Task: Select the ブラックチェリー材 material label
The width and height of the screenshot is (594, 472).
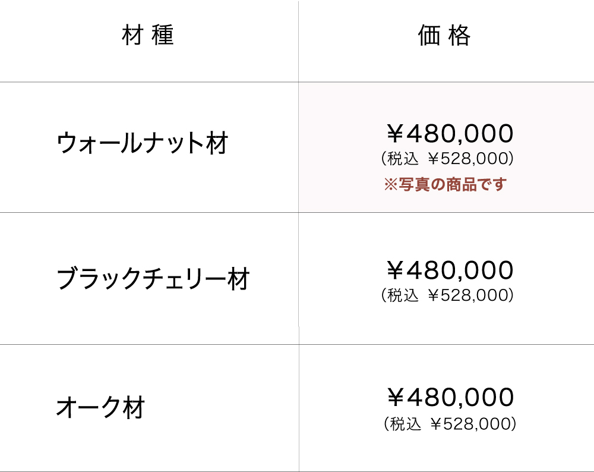Action: pos(153,279)
